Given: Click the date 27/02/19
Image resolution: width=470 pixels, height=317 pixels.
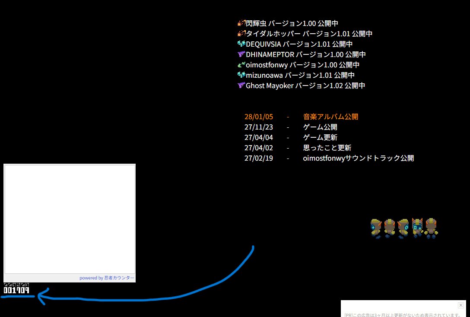Looking at the screenshot, I should pyautogui.click(x=259, y=158).
